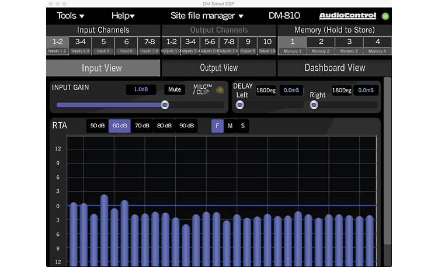The height and width of the screenshot is (267, 438).
Task: Select input channel 7-8
Action: point(149,46)
